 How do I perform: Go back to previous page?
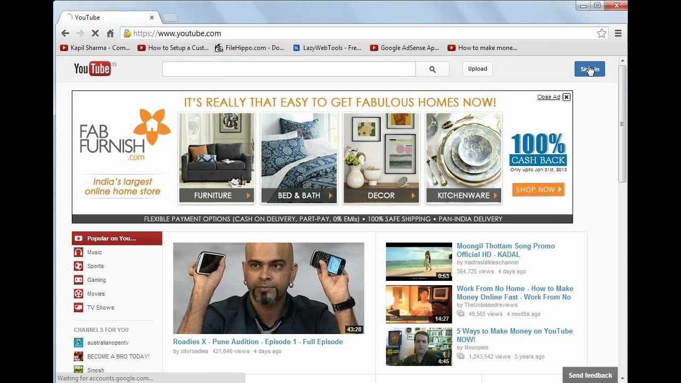[x=65, y=34]
